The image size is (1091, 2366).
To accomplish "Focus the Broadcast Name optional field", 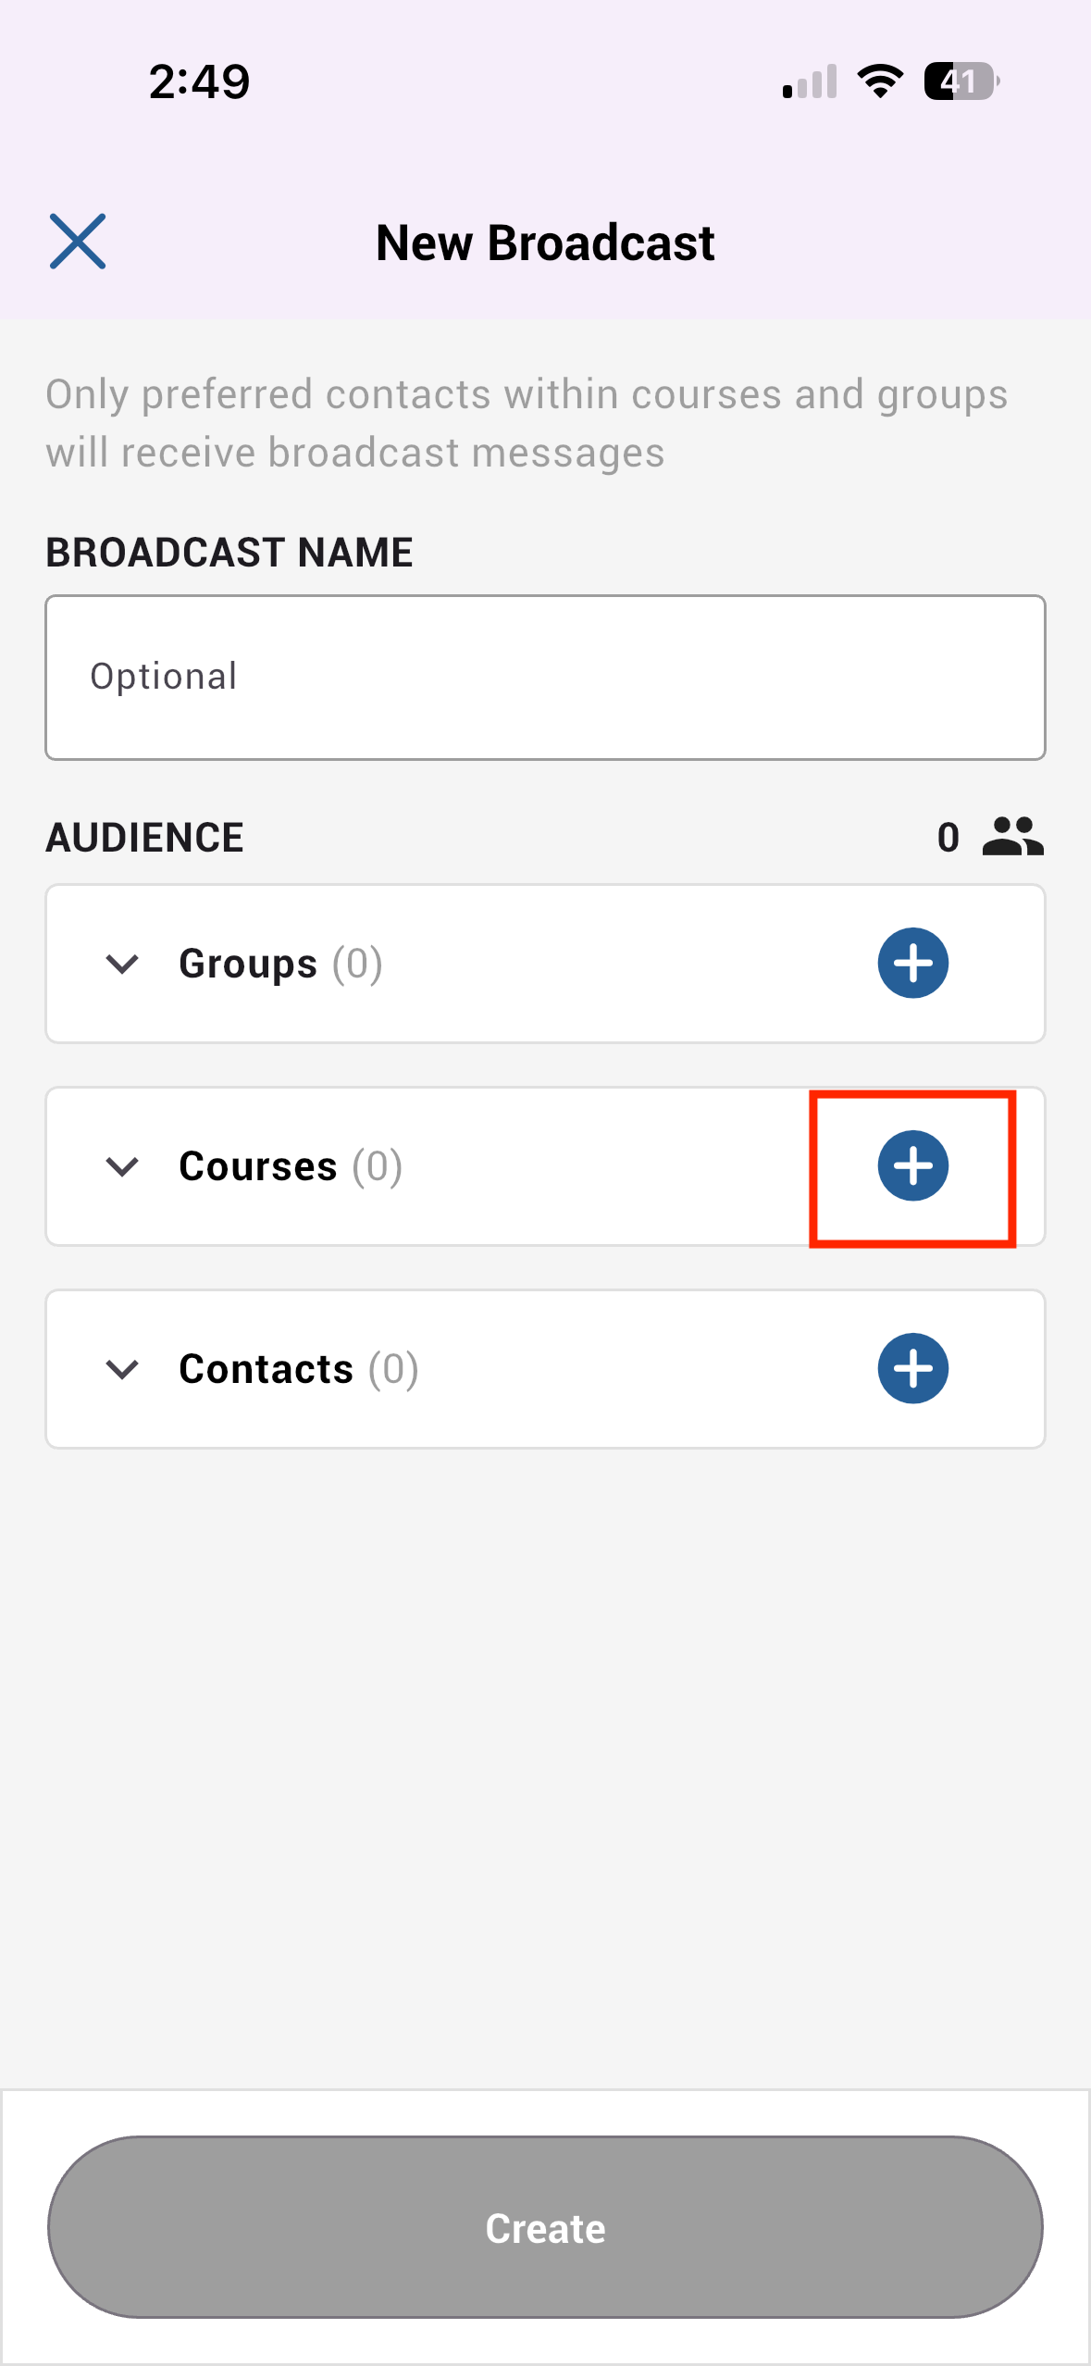I will click(x=545, y=678).
